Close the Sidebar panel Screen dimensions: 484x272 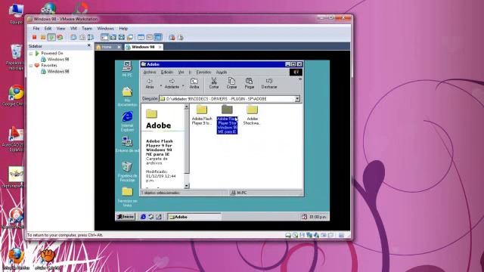(89, 45)
